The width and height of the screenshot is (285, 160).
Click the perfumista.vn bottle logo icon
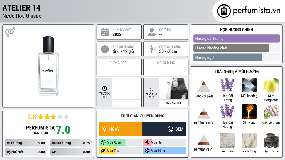click(x=224, y=11)
